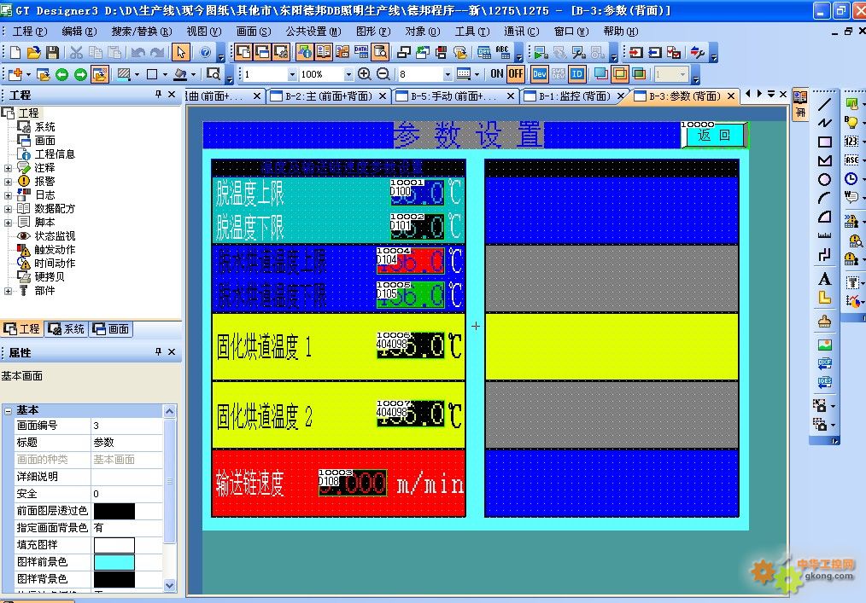Select the Line drawing tool

(x=824, y=105)
